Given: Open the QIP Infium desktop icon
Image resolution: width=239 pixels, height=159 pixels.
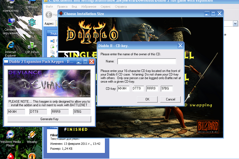Looking at the screenshot, I should coord(32,48).
